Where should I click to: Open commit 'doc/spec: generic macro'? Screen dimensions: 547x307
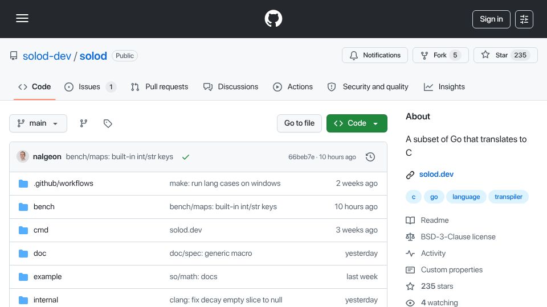[211, 254]
